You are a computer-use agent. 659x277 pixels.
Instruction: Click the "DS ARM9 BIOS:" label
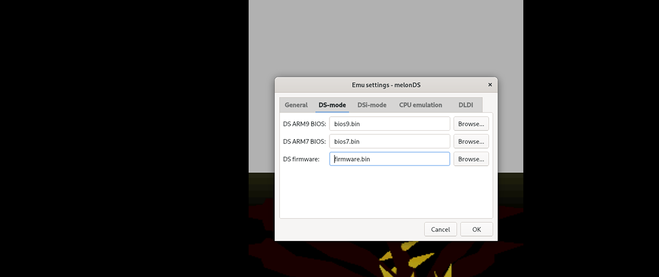click(305, 124)
